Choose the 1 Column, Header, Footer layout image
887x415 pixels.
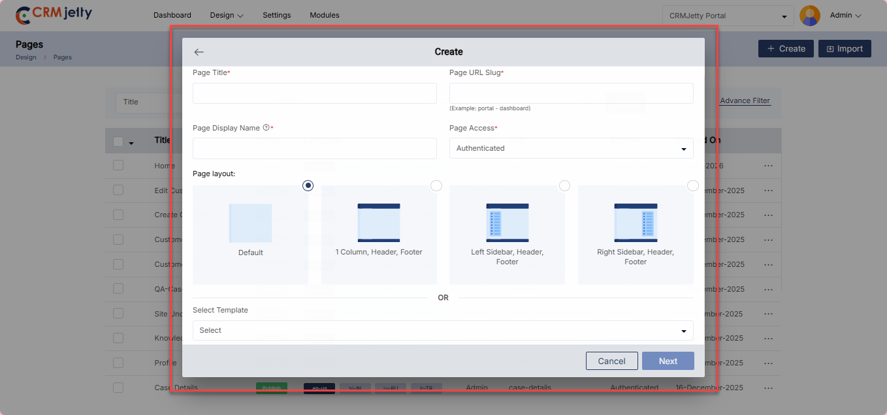tap(379, 223)
